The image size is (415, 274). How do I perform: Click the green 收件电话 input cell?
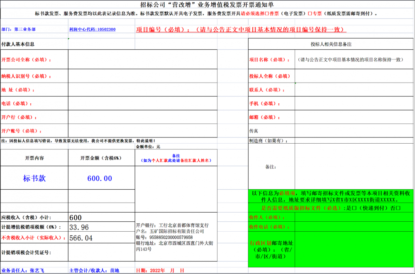(354, 227)
